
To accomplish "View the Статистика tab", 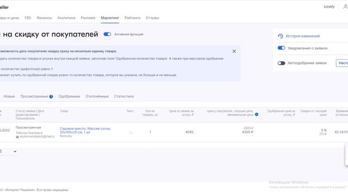I will point(124,96).
